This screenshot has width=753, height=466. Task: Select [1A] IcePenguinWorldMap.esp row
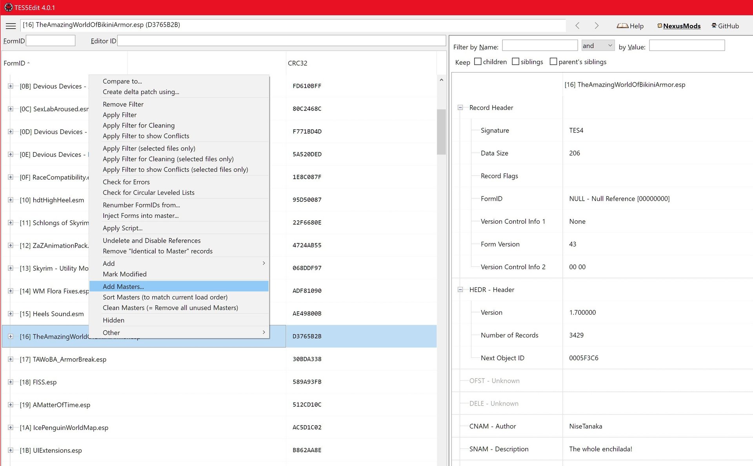pyautogui.click(x=219, y=427)
